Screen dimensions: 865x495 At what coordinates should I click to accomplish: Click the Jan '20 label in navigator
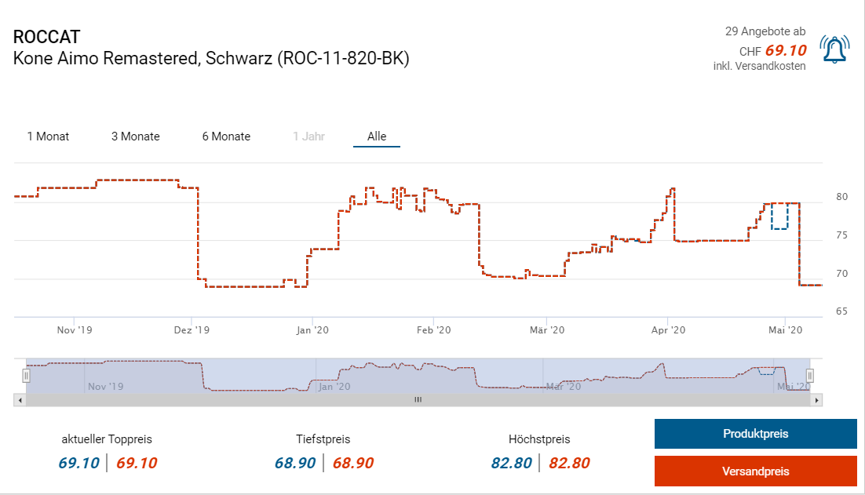[x=333, y=386]
